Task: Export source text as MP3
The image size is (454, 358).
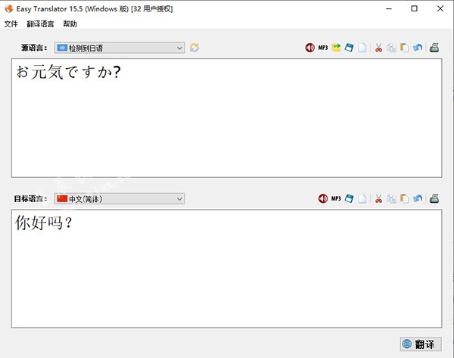Action: point(323,48)
